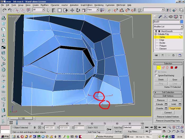Pick the Select Object arrow tool
Viewport: 185px width, 139px height.
click(48, 10)
